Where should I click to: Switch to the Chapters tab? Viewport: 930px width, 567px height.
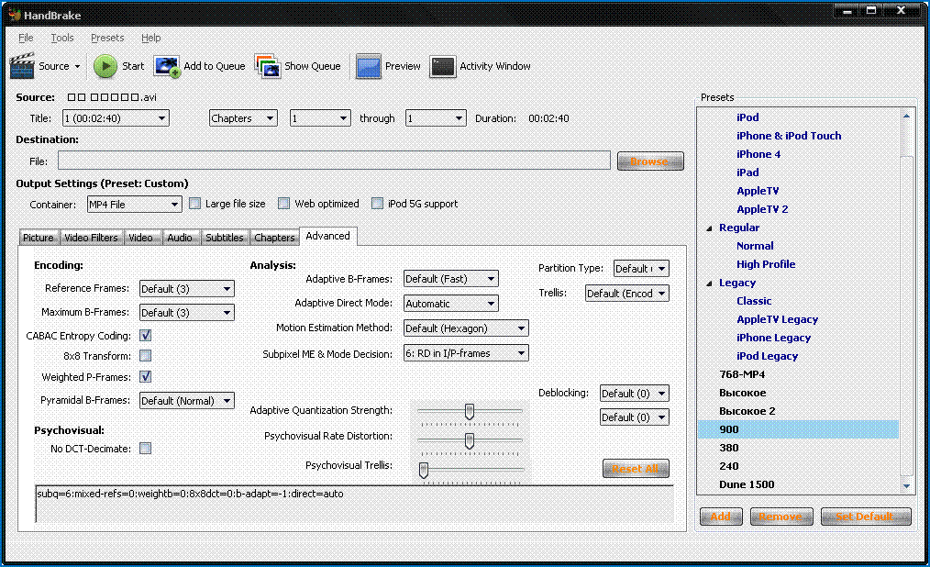tap(274, 238)
